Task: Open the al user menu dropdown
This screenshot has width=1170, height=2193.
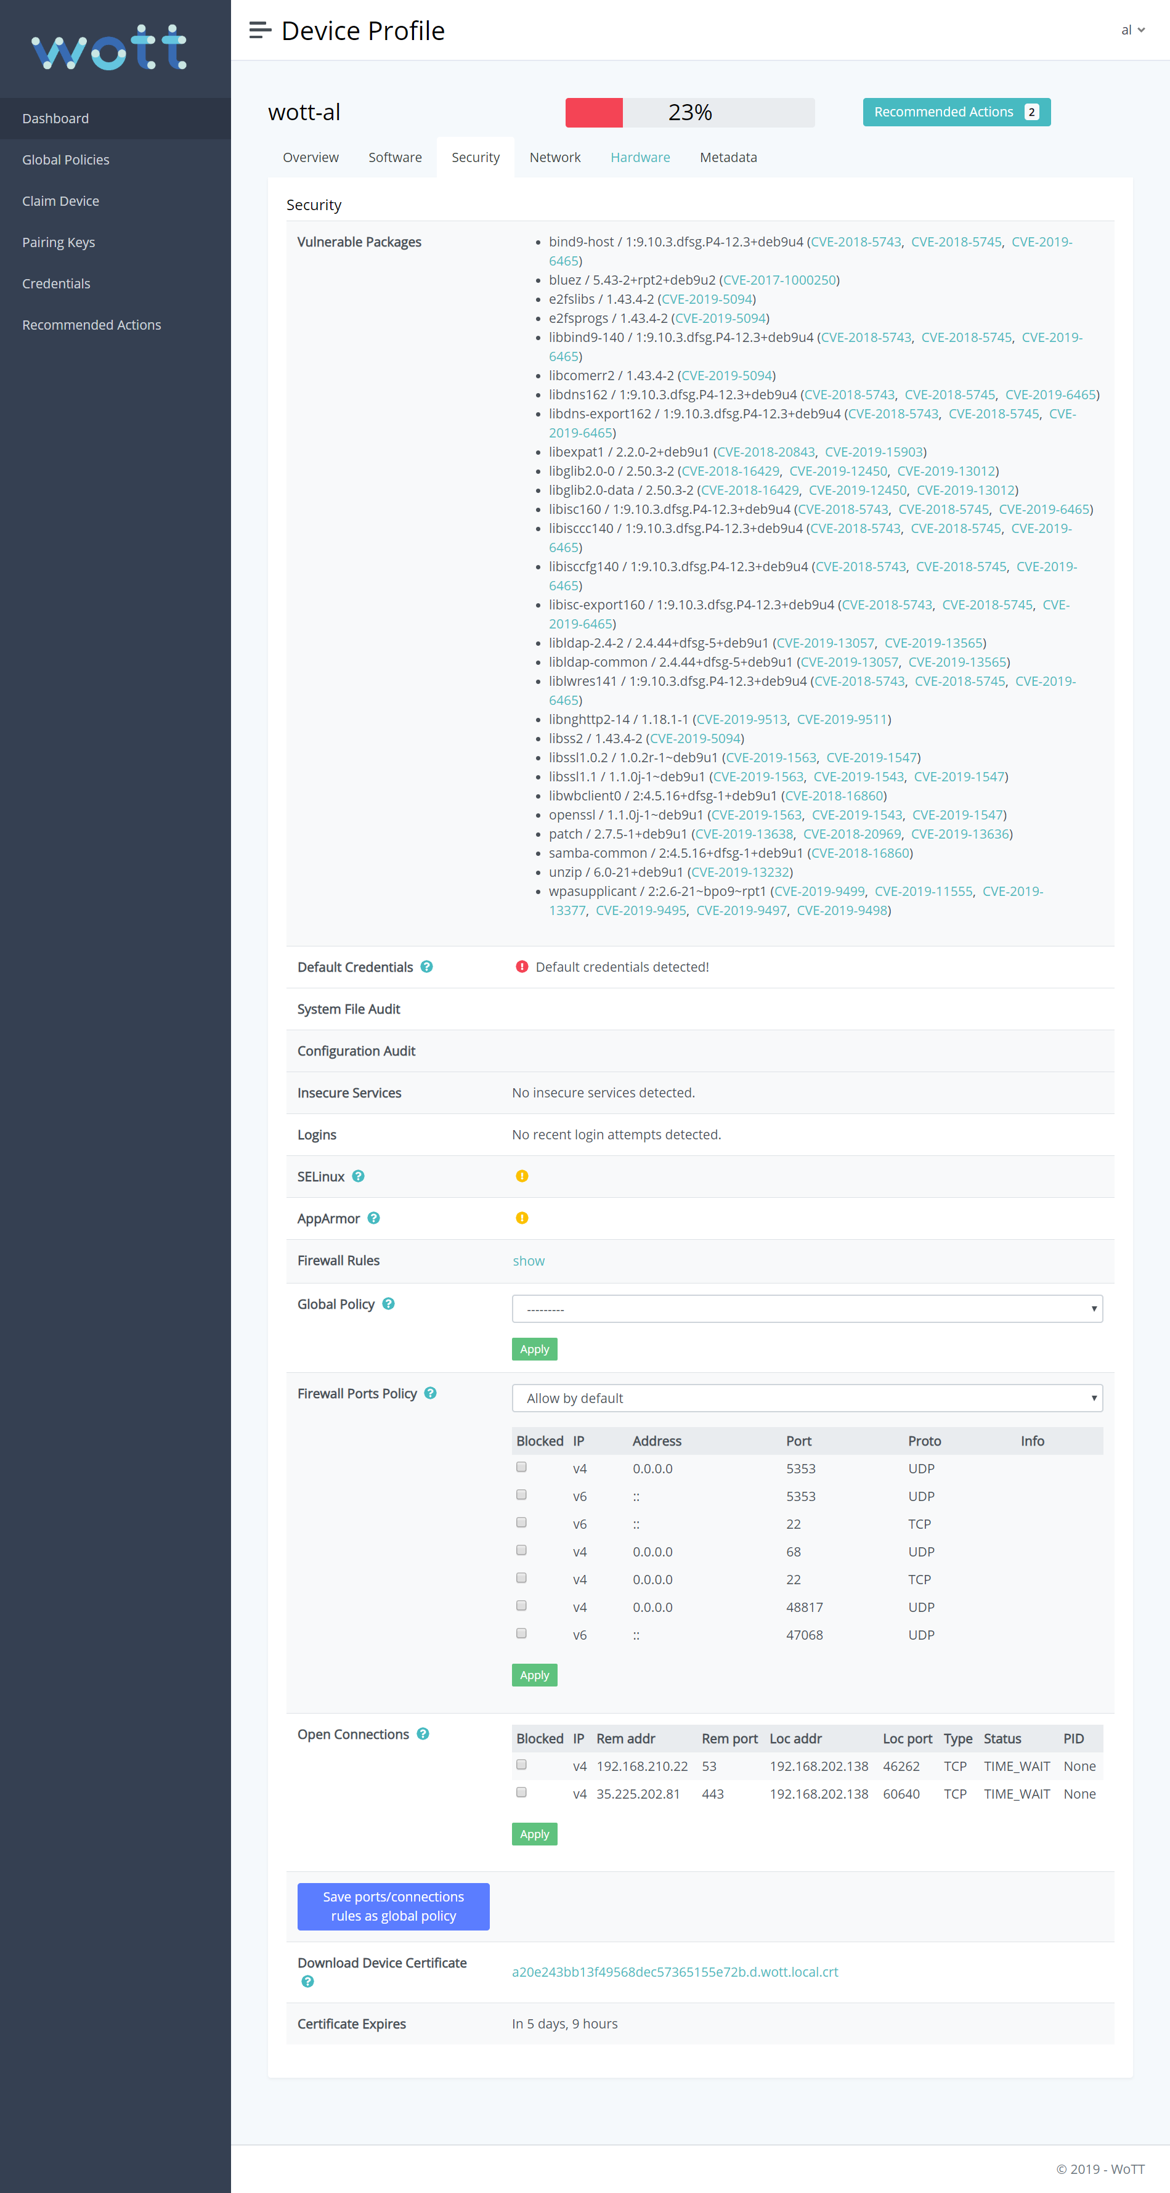Action: pyautogui.click(x=1132, y=31)
